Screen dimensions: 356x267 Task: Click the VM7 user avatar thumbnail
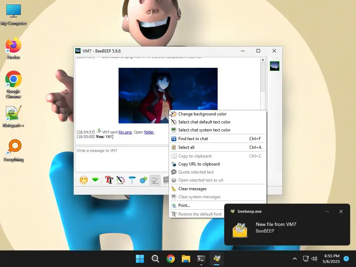(275, 66)
